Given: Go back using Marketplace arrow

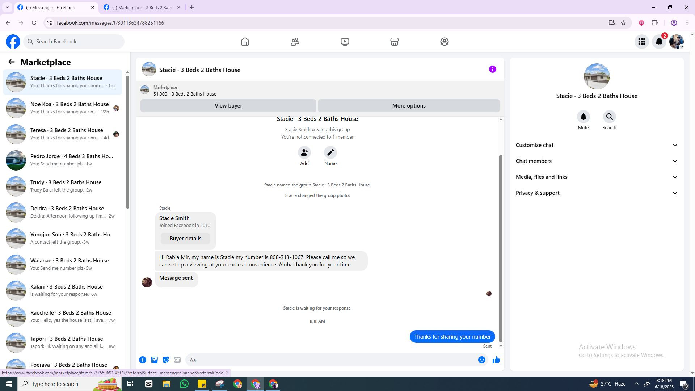Looking at the screenshot, I should coord(12,62).
